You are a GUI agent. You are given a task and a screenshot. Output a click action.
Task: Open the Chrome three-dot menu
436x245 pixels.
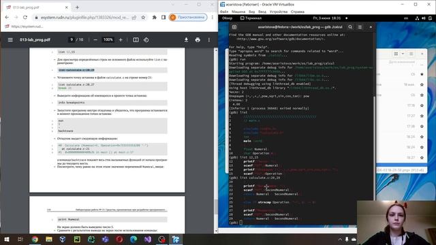click(212, 17)
